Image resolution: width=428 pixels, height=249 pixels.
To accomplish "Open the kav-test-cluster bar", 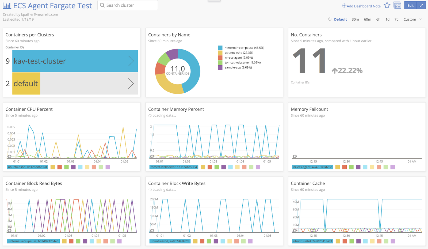I will click(75, 61).
